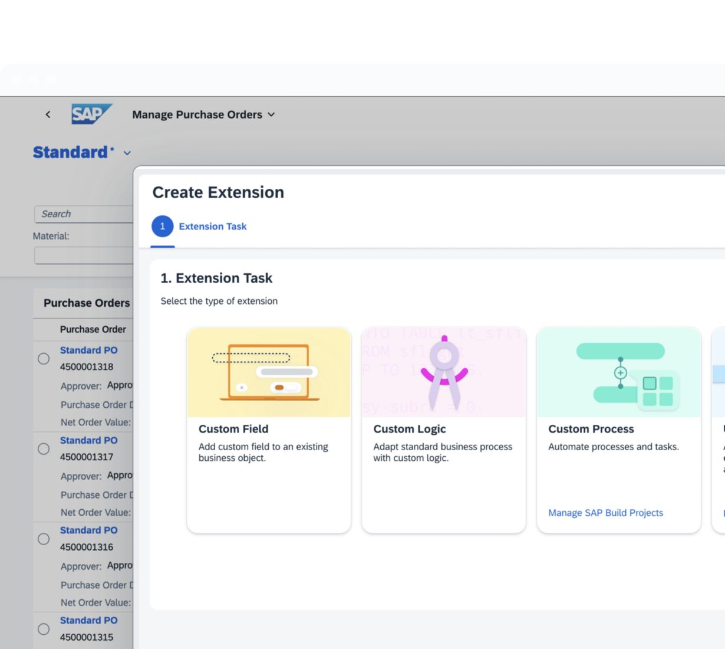The height and width of the screenshot is (649, 725).
Task: Select radio button for PO 4500001317
Action: point(44,449)
